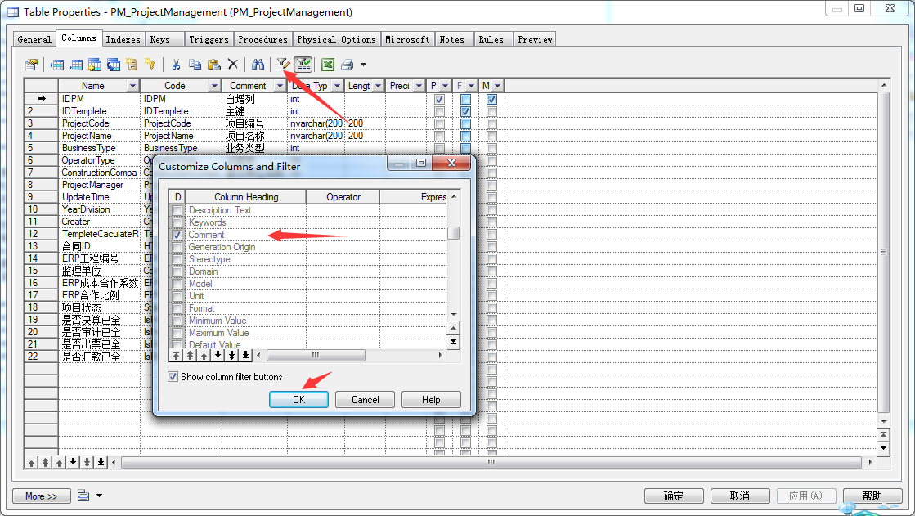Click the Create Key icon

click(x=150, y=65)
